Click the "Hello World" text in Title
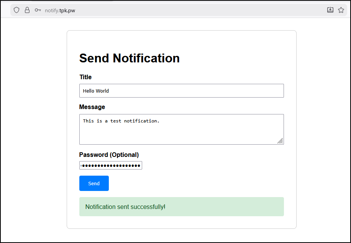The width and height of the screenshot is (351, 243). [x=96, y=91]
